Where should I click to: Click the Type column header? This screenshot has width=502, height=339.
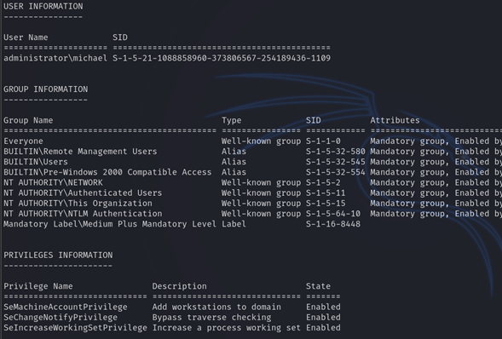coord(232,120)
